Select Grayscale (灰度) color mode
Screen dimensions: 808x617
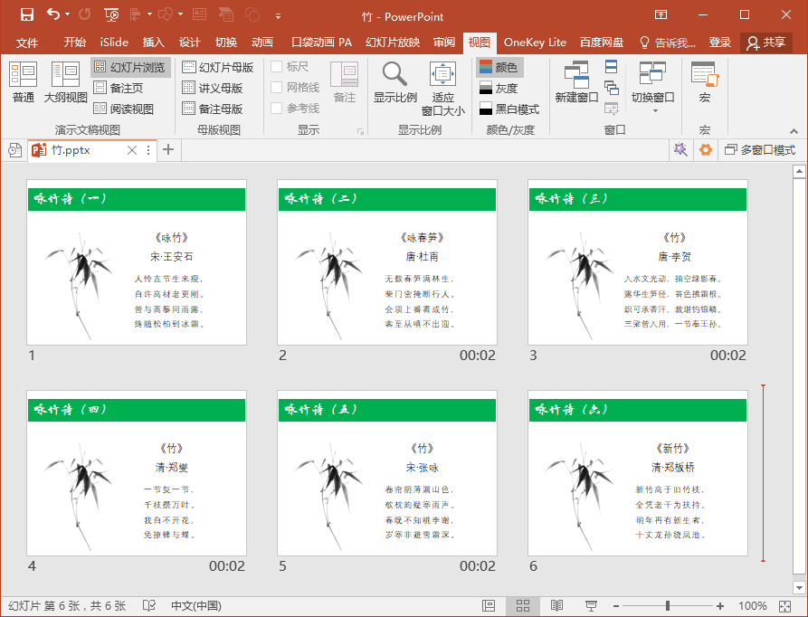click(499, 88)
